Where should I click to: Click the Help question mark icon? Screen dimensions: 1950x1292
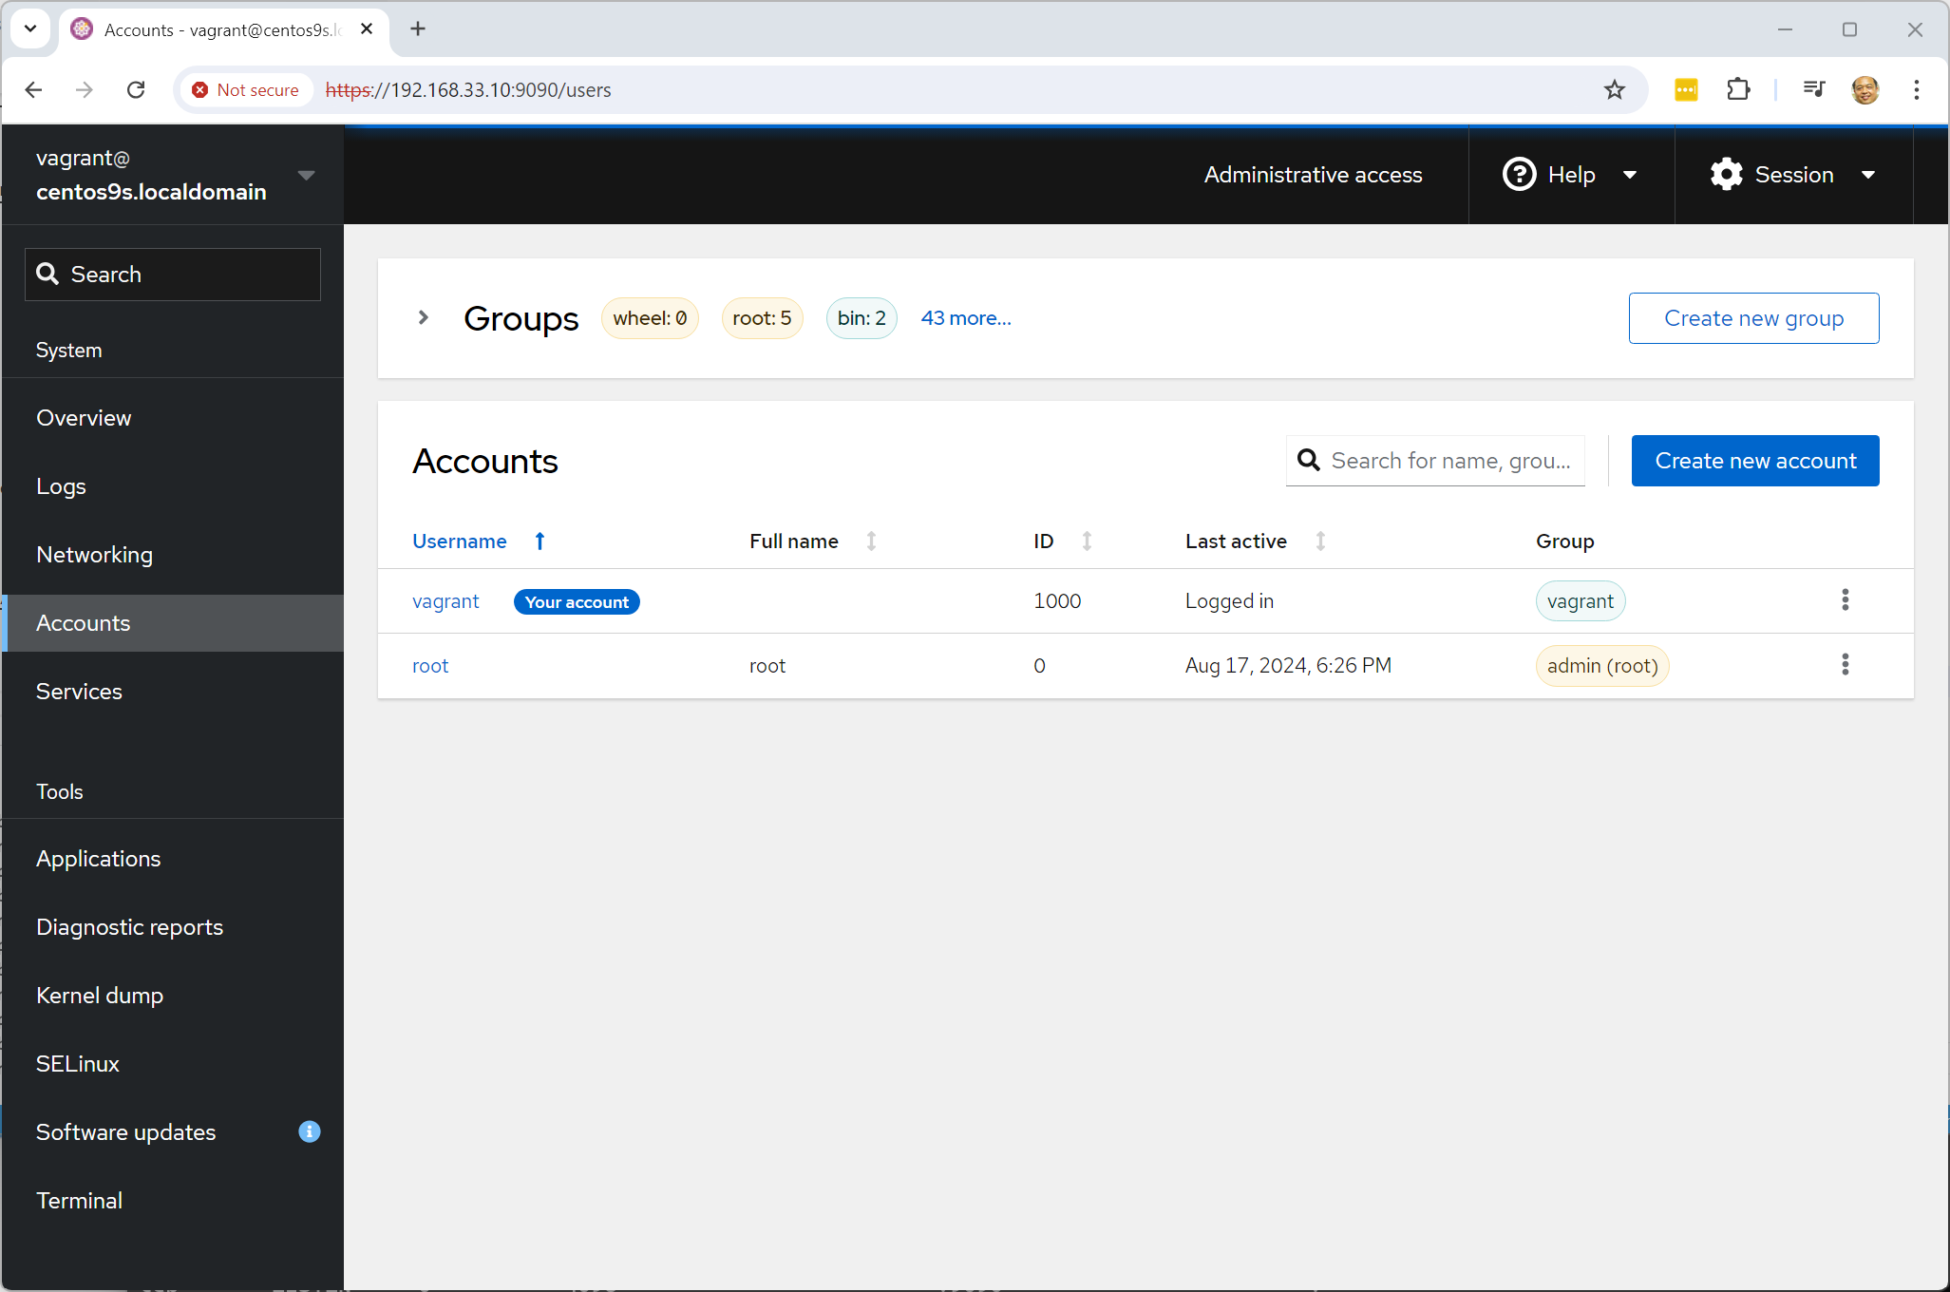tap(1519, 175)
